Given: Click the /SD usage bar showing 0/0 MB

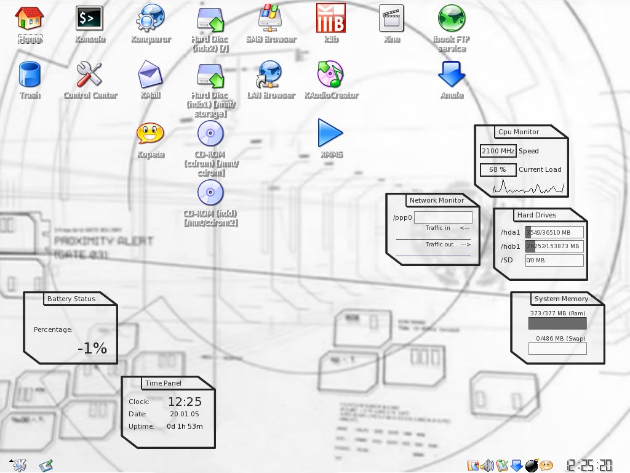Looking at the screenshot, I should point(554,261).
